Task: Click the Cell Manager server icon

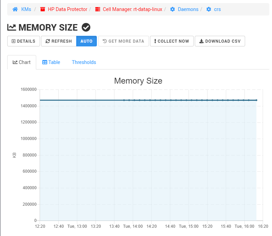Action: tap(98, 9)
